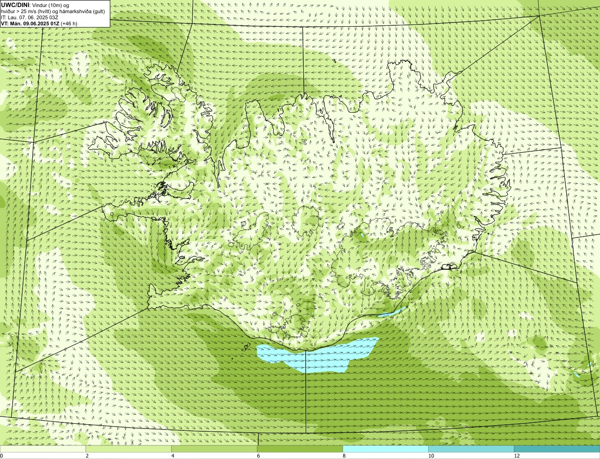Click the above 12 m/s teal swatch

pyautogui.click(x=557, y=449)
